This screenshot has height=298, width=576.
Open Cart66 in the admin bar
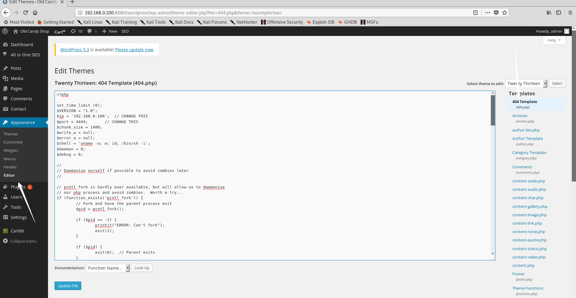pyautogui.click(x=60, y=31)
